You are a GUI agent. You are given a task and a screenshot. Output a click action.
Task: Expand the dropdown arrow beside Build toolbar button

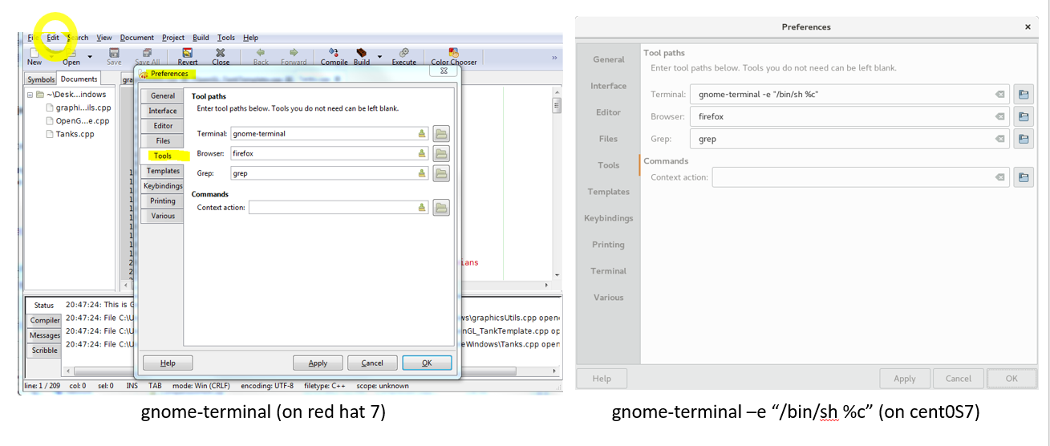379,57
